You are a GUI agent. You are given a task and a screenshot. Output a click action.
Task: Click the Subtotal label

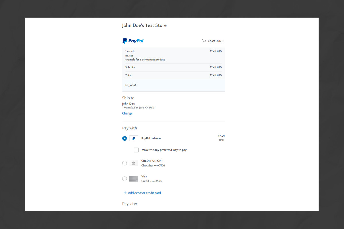coord(130,67)
